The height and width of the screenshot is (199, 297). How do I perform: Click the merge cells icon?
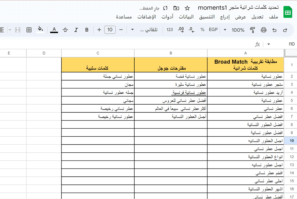[x=18, y=30]
